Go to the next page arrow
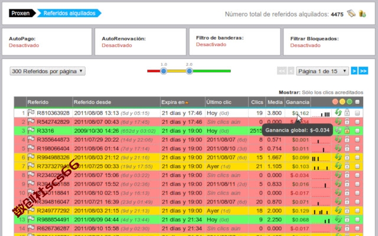The height and width of the screenshot is (236, 378). point(354,71)
